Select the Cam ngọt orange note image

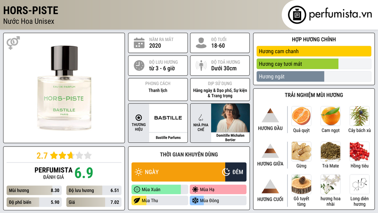pos(330,116)
